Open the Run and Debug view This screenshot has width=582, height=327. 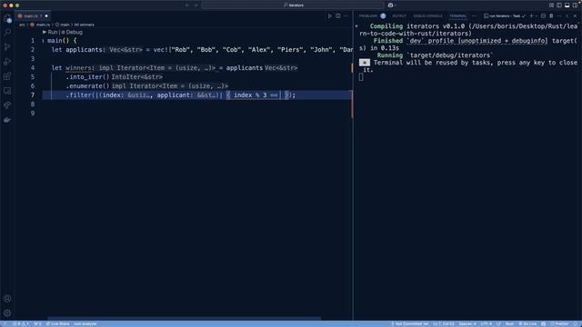pos(7,62)
